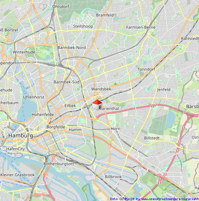Click the Bramfeld district label

(105, 15)
